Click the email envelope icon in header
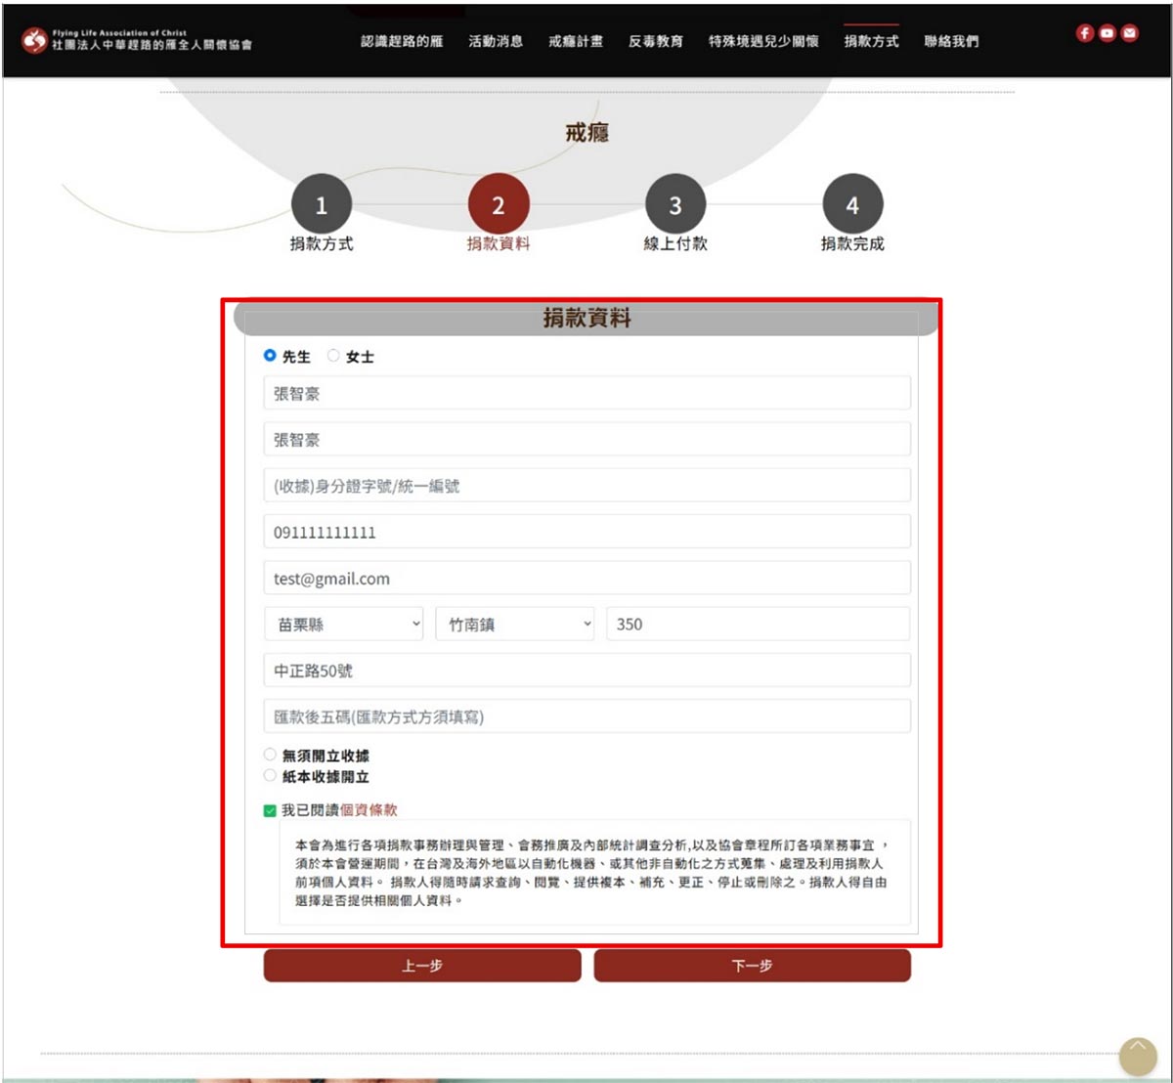 pos(1130,33)
